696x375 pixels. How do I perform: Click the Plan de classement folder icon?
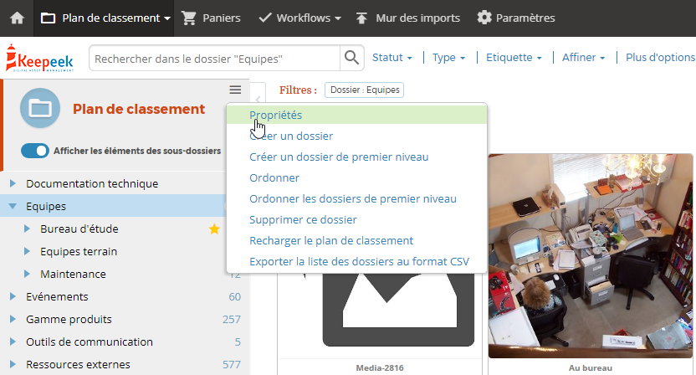[x=40, y=108]
